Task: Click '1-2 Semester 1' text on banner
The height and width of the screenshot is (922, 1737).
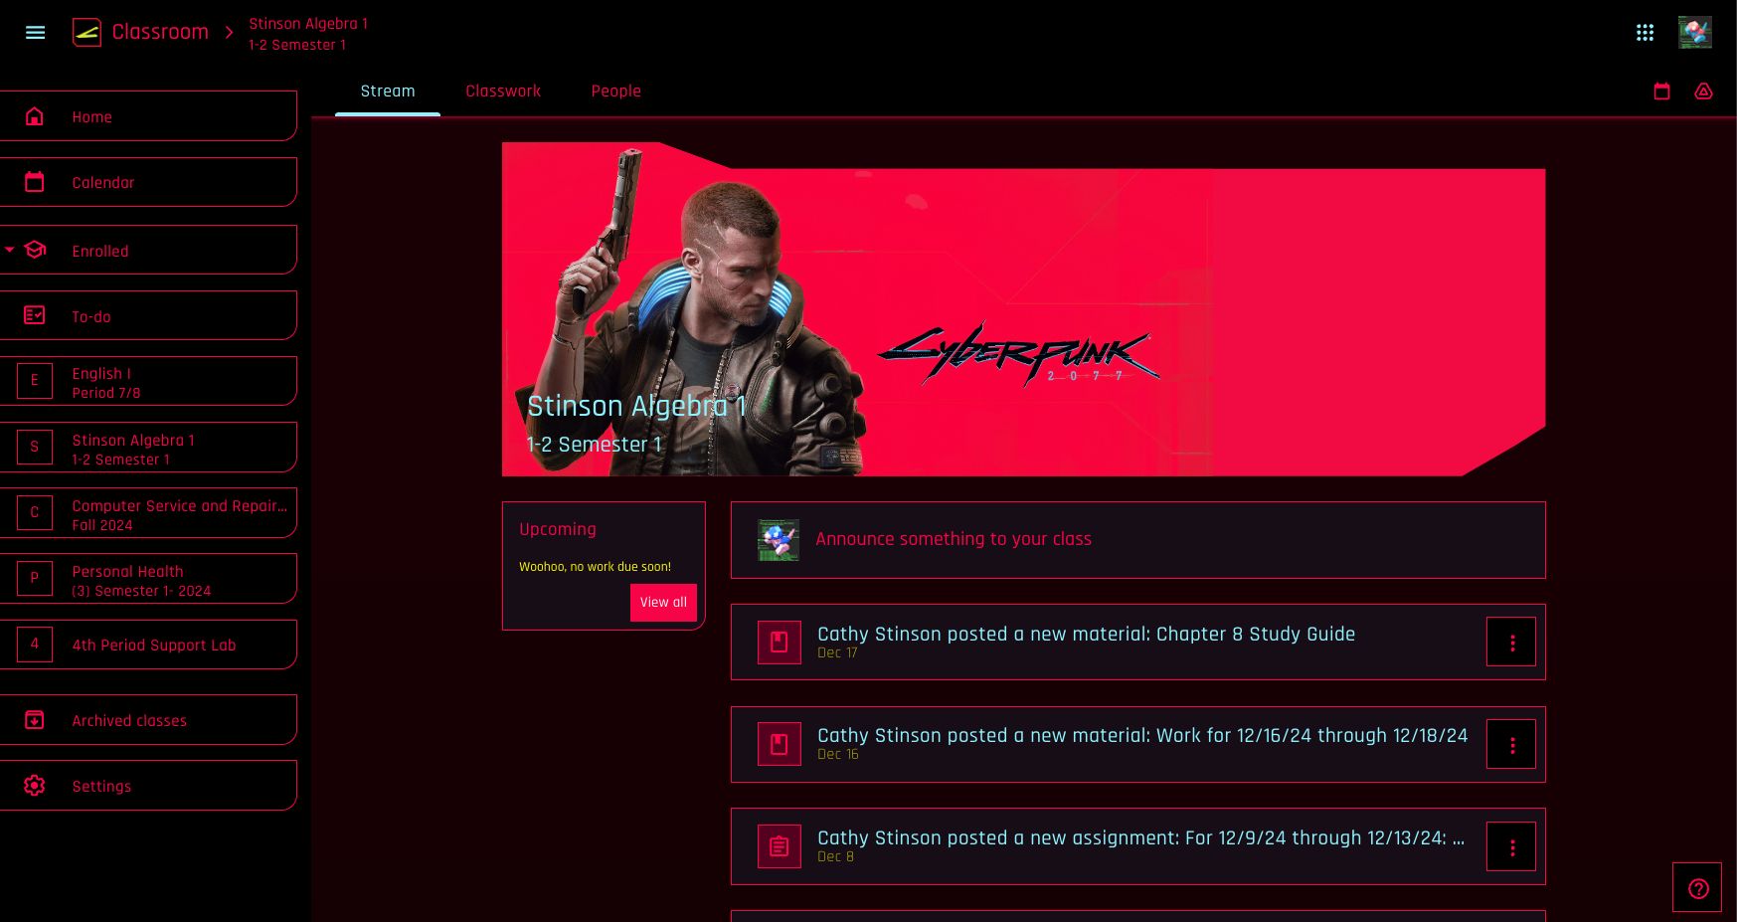Action: pos(594,445)
